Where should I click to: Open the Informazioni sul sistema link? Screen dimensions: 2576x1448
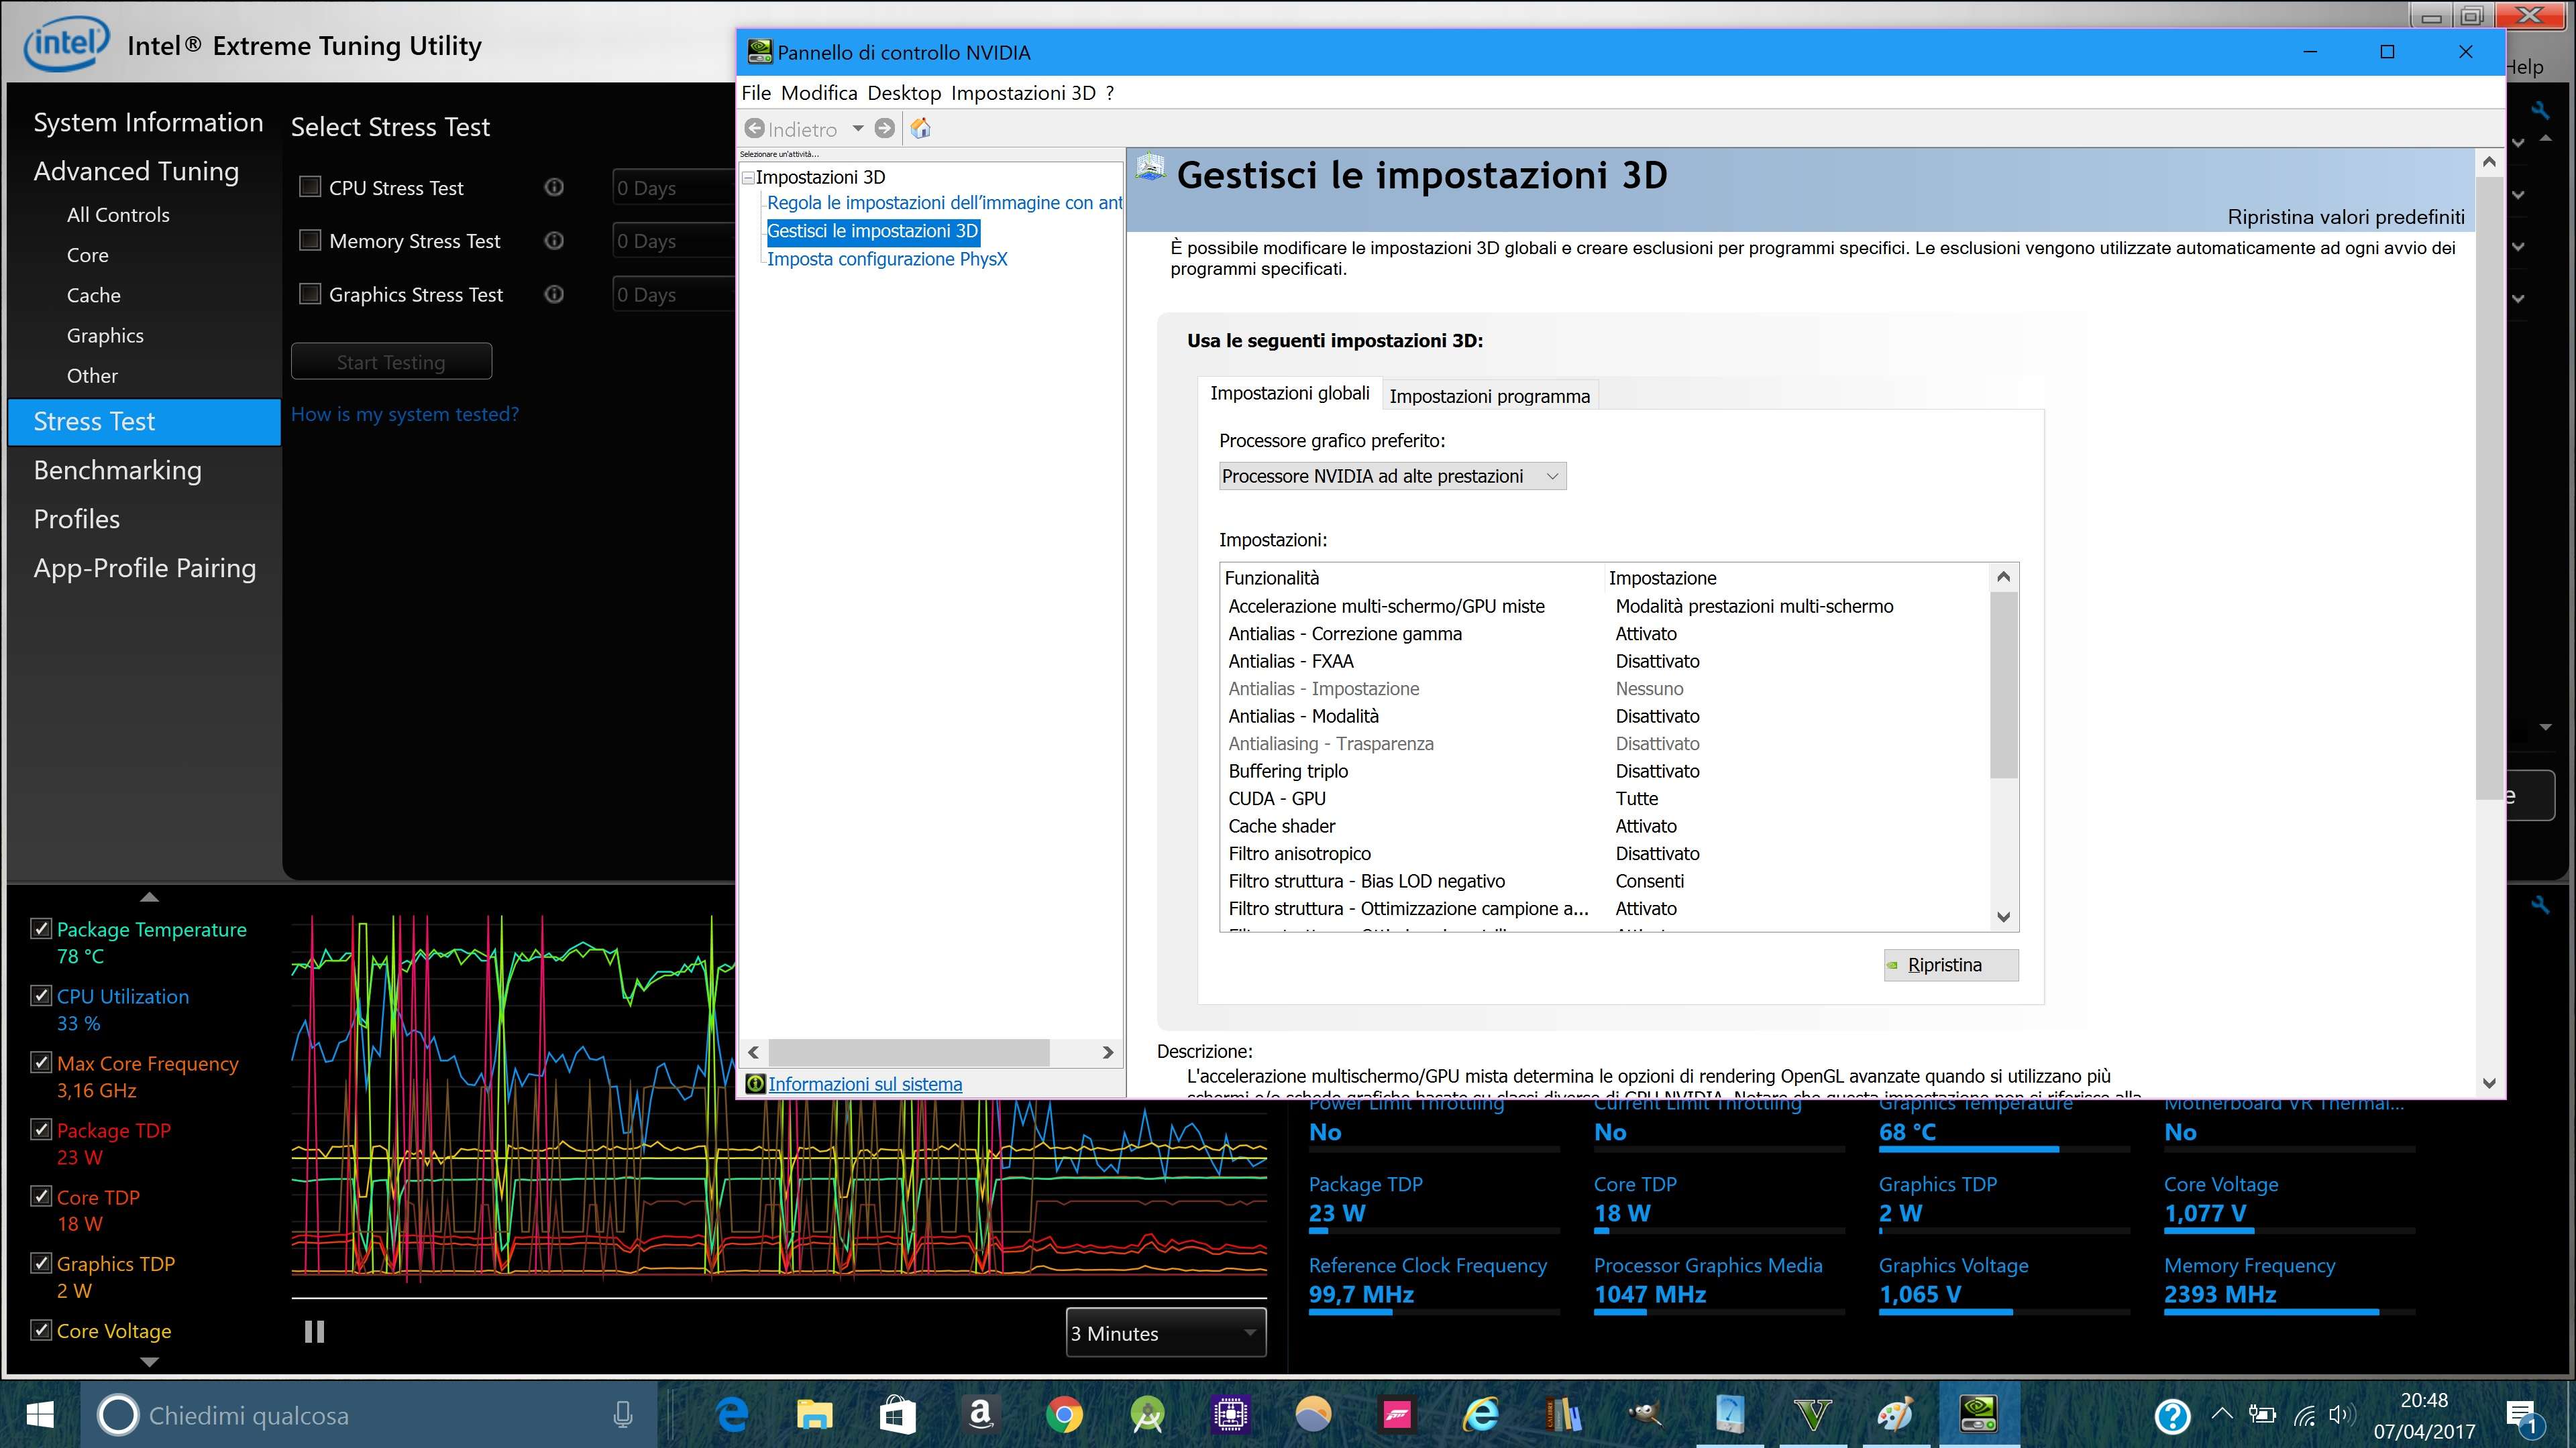tap(865, 1084)
